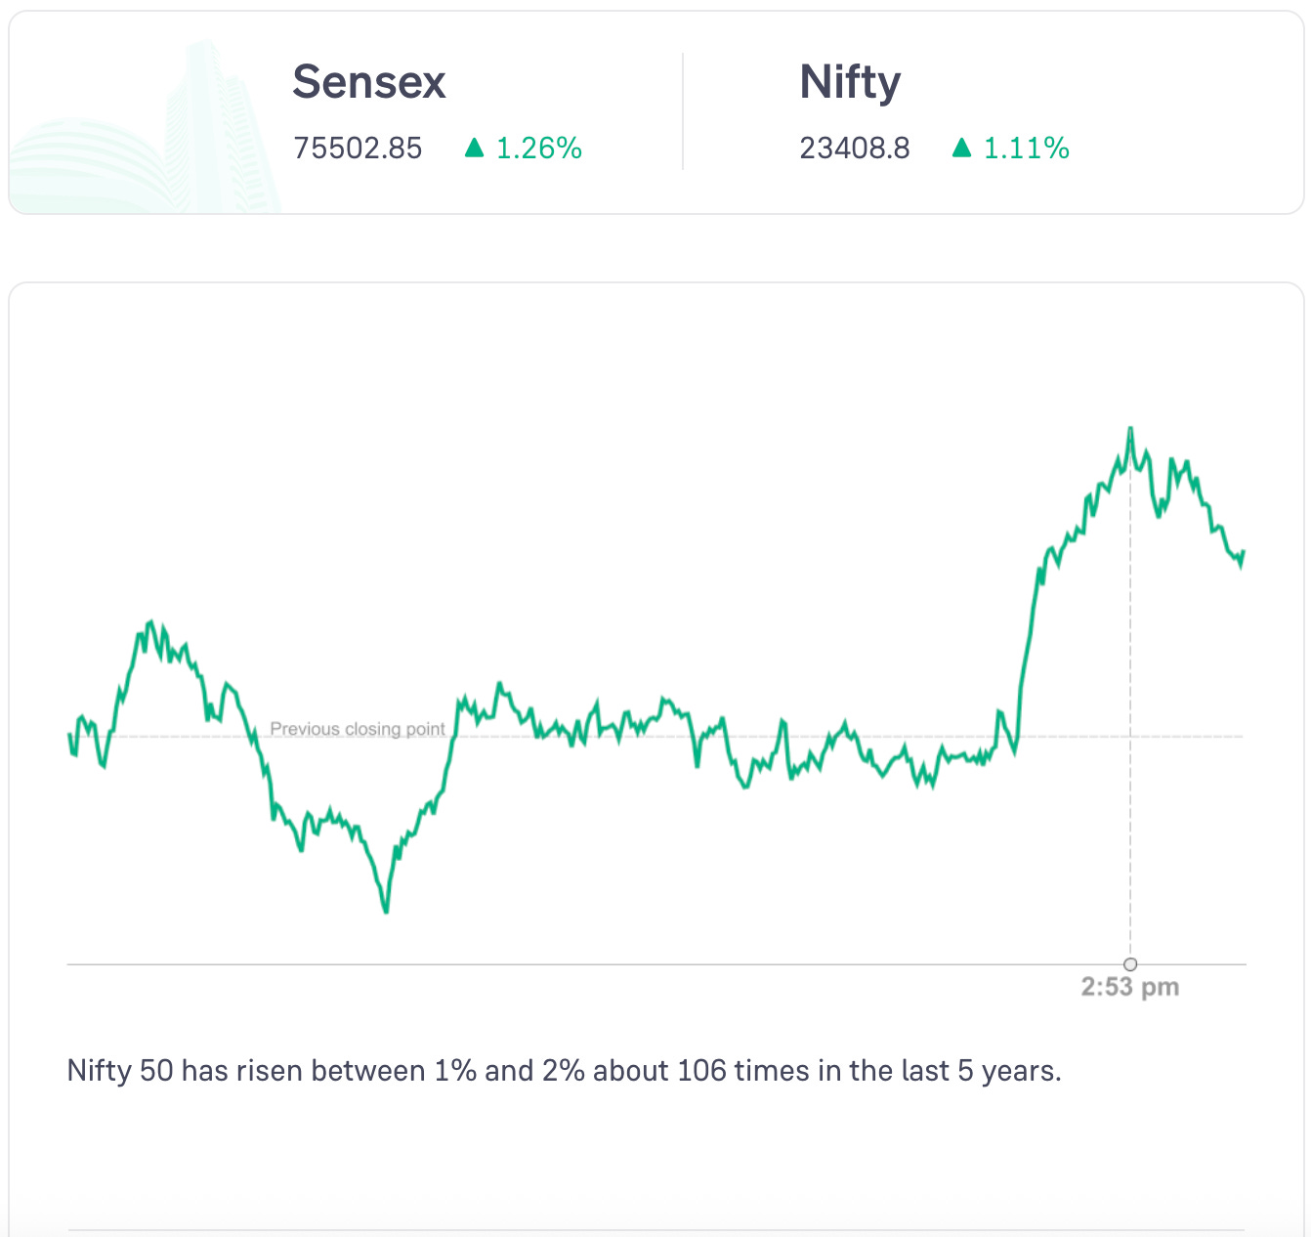Screen dimensions: 1311x1237
Task: Select the Sensex heading
Action: point(369,82)
